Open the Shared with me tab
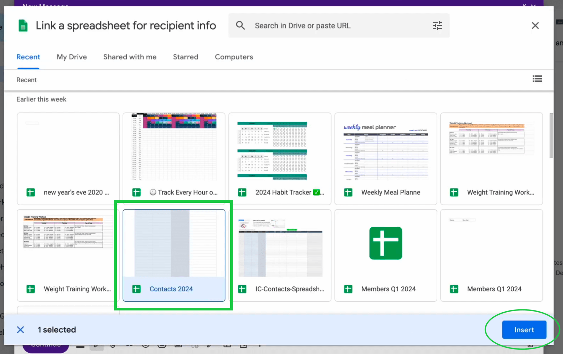Image resolution: width=563 pixels, height=354 pixels. (130, 57)
